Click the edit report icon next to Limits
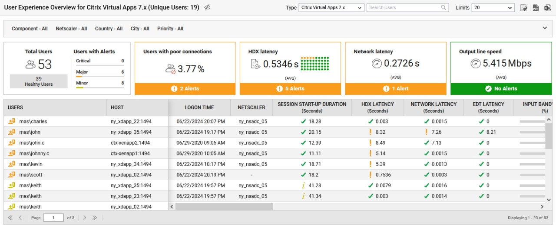This screenshot has width=556, height=227. click(524, 8)
